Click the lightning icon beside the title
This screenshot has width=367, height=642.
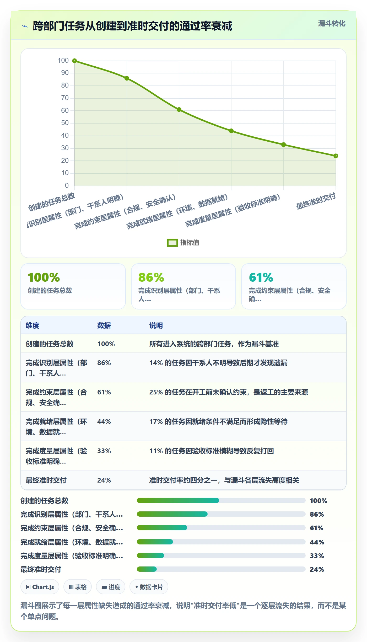coord(25,26)
